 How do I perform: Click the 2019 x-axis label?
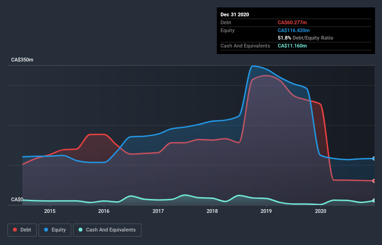pyautogui.click(x=266, y=211)
